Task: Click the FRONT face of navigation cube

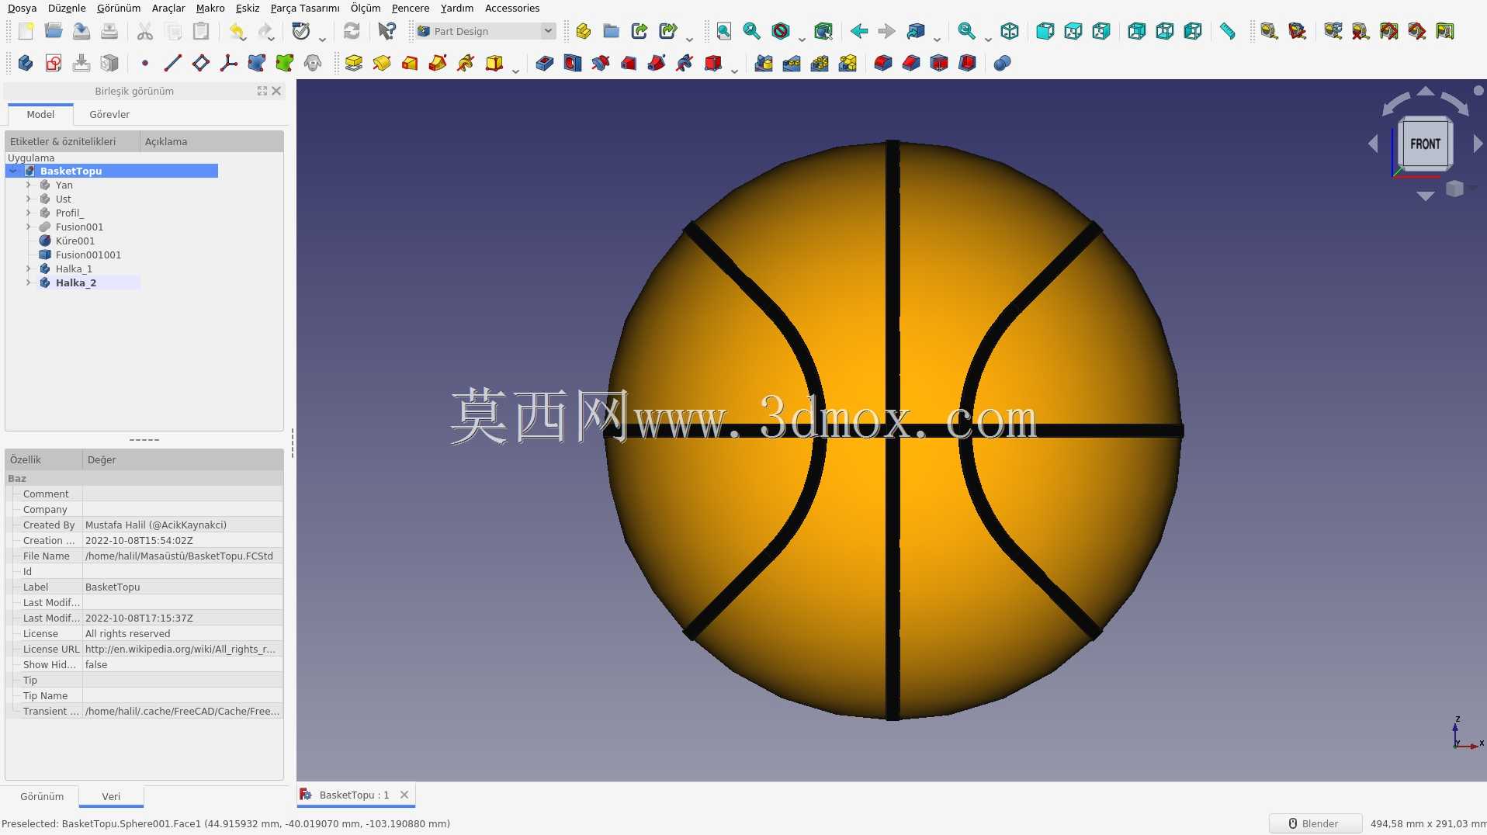Action: 1425,144
